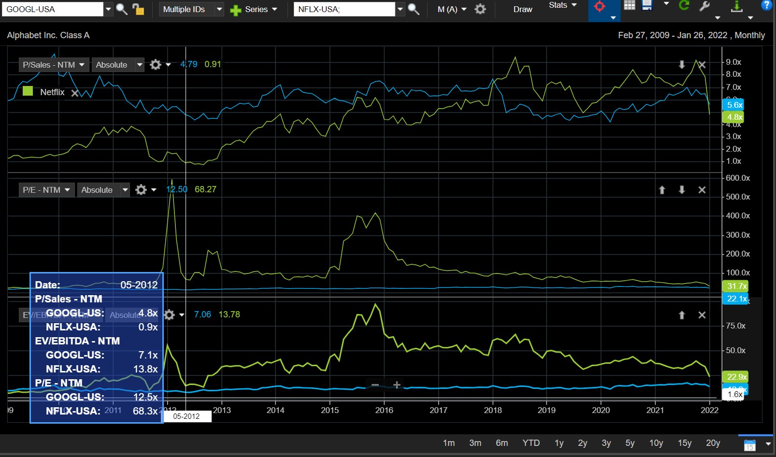
Task: Open the table grid view icon
Action: [629, 5]
